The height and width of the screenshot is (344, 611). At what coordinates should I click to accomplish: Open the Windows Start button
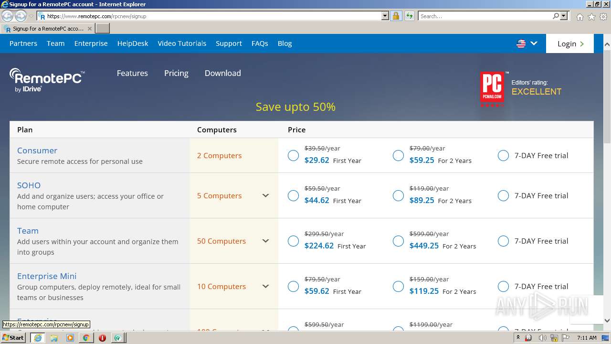point(13,338)
